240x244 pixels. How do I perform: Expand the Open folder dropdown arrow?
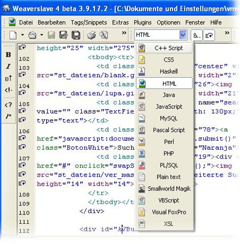(42, 35)
